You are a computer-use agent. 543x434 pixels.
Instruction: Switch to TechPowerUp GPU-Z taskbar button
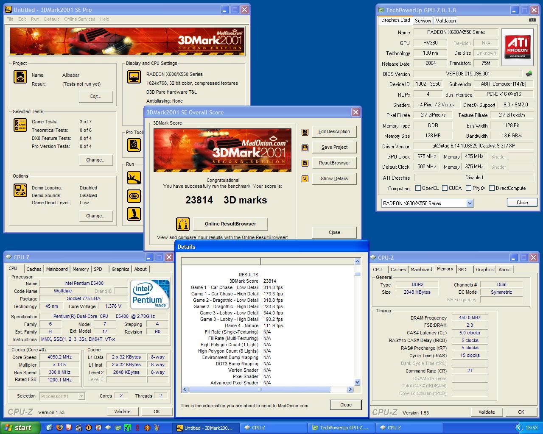point(340,428)
